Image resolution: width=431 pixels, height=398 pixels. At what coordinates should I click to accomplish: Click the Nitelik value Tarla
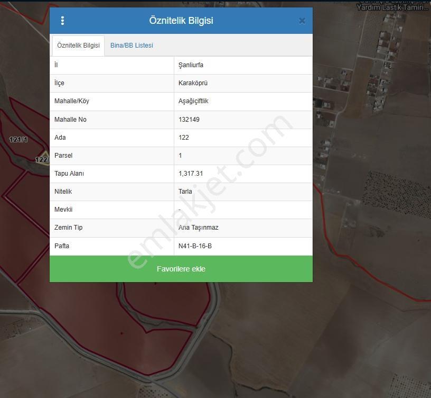pos(185,192)
